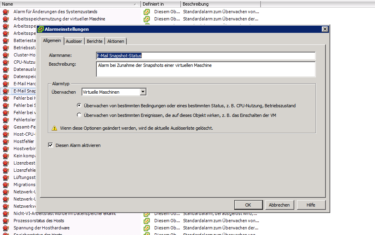
Task: Click the Alarmname text field
Action: [205, 56]
